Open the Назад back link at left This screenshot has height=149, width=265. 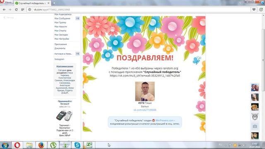9,17
